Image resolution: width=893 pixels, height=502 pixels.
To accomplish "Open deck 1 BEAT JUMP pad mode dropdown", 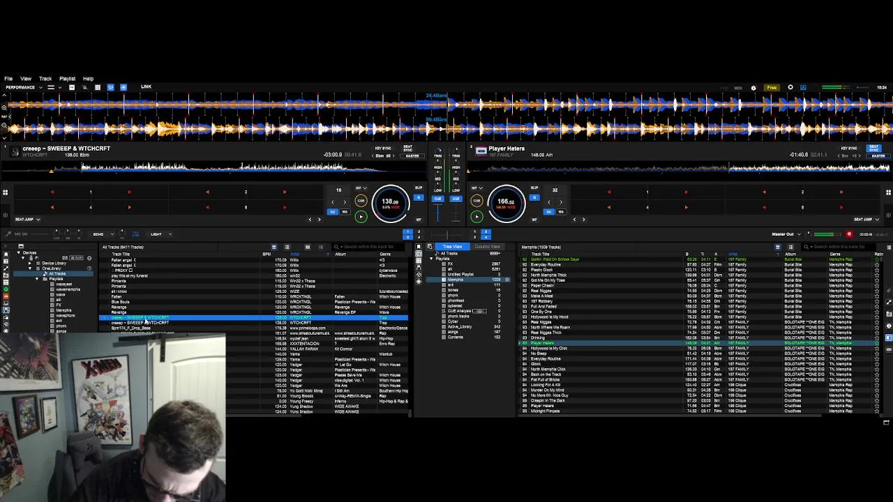I will [28, 220].
